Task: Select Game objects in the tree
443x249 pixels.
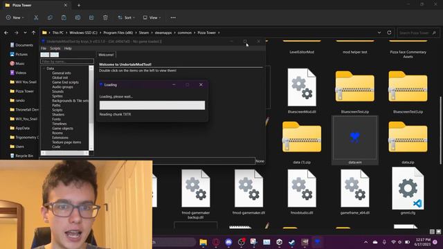Action: tap(62, 128)
